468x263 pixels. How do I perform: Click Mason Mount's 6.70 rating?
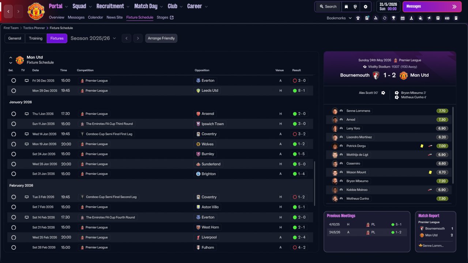click(x=442, y=172)
